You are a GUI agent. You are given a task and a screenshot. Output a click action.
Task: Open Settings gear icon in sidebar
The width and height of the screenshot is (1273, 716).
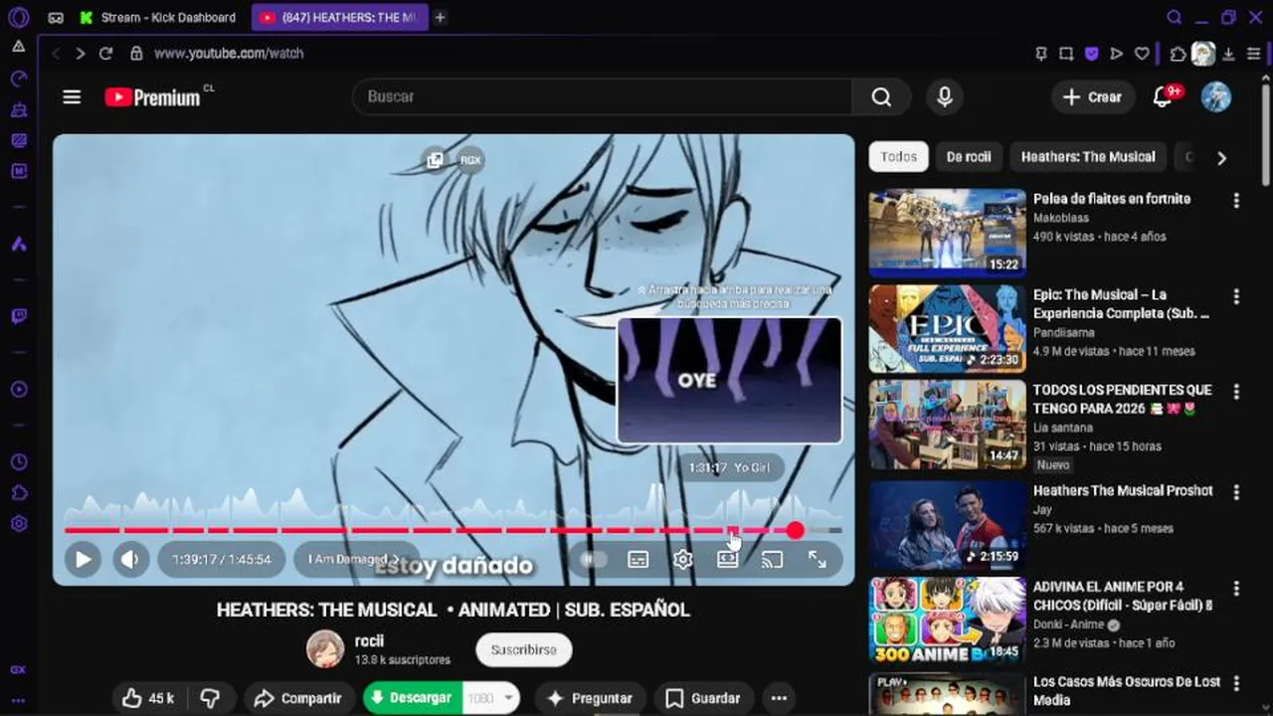coord(18,524)
